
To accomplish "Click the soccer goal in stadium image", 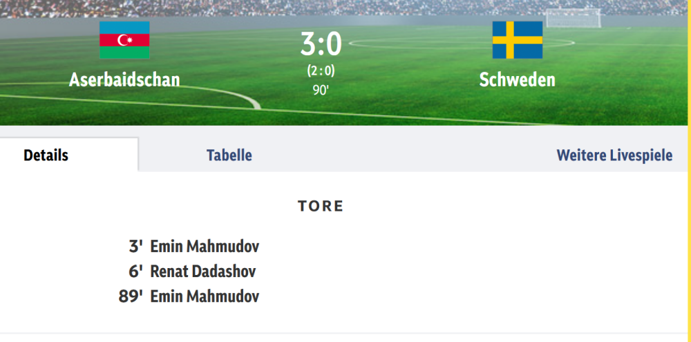I will [x=573, y=18].
